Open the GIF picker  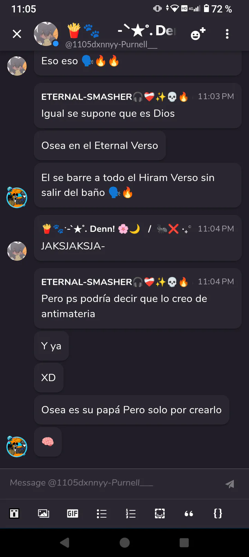pos(73,513)
